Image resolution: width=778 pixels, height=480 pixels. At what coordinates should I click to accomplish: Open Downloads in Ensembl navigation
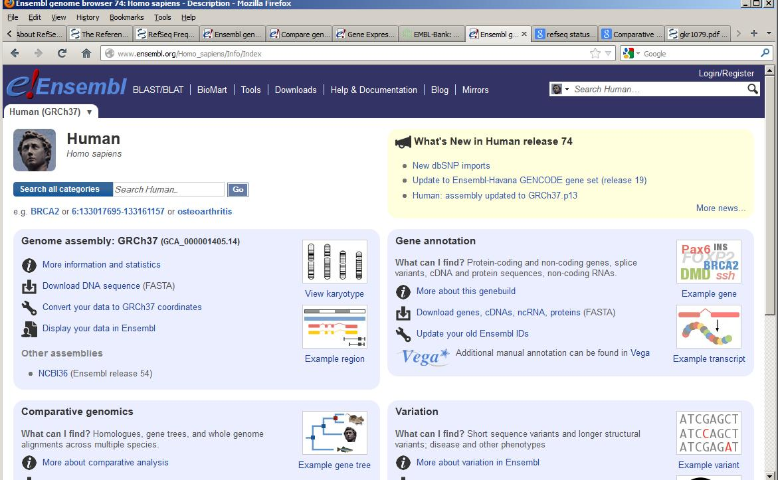[x=296, y=90]
